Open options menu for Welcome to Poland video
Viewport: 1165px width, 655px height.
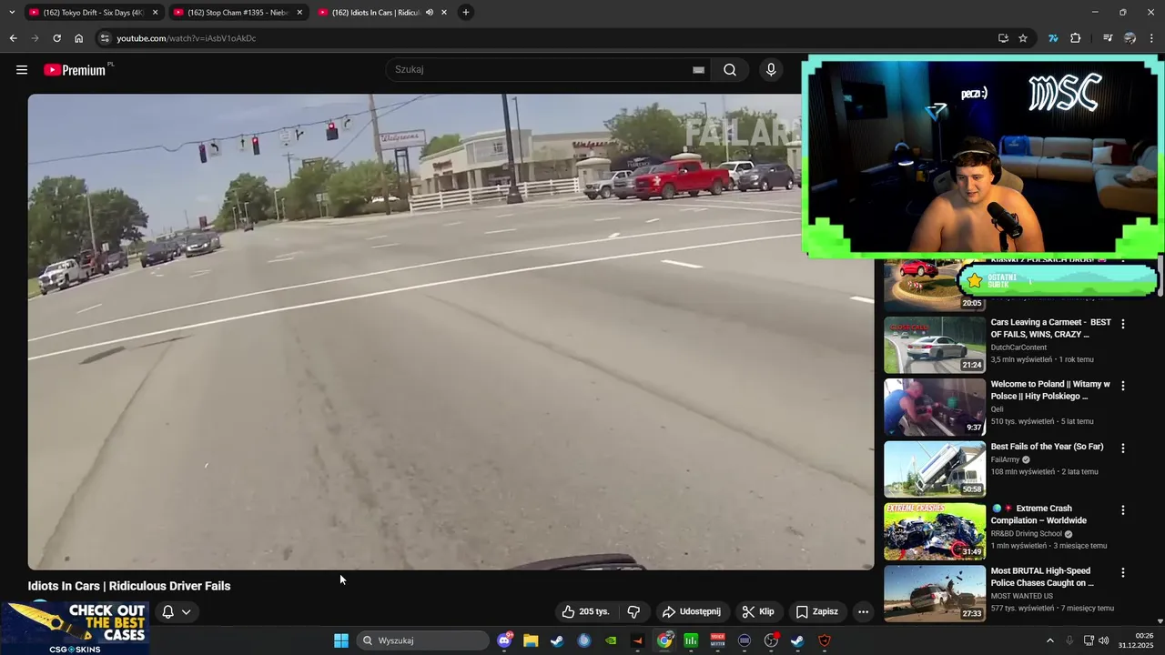coord(1123,386)
